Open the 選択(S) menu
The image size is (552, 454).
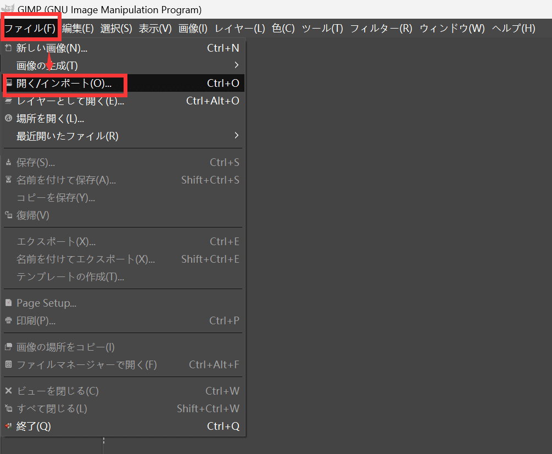click(116, 28)
